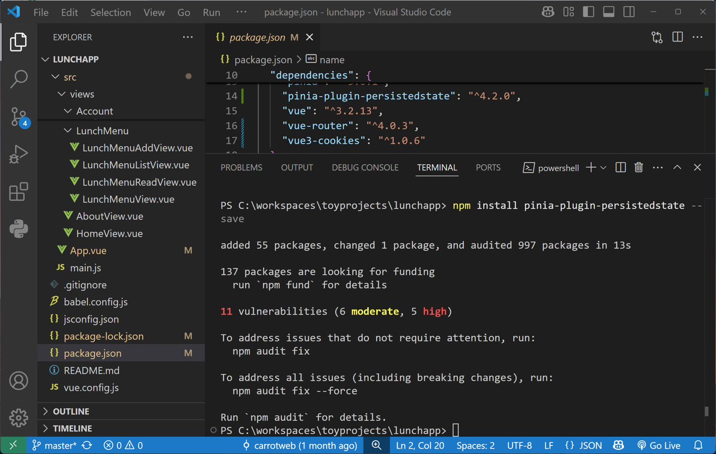Open the Edit menu

click(69, 12)
